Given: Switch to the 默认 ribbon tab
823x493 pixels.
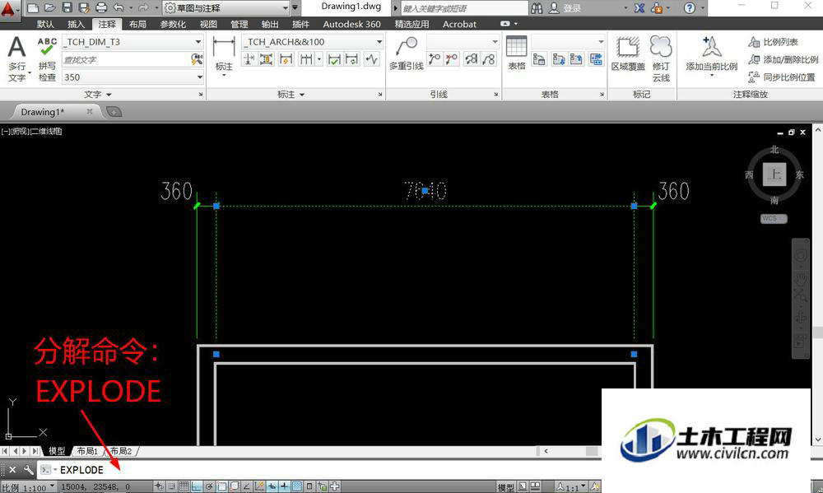Looking at the screenshot, I should (x=45, y=24).
